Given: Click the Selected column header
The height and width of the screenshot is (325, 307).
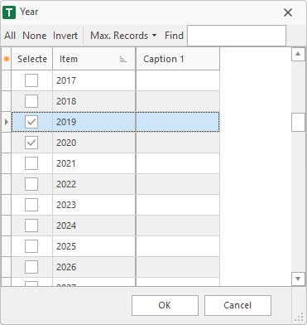Looking at the screenshot, I should point(32,59).
